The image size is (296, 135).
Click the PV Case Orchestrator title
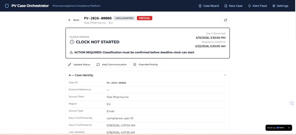coord(30,6)
